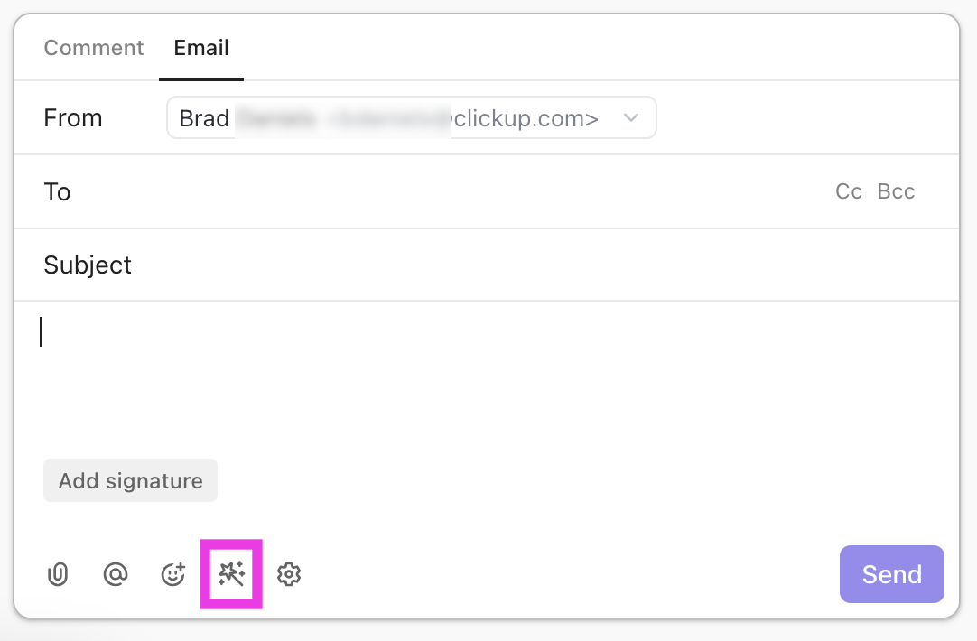Screen dimensions: 977x641
Task: Click the From label
Action: pos(73,118)
